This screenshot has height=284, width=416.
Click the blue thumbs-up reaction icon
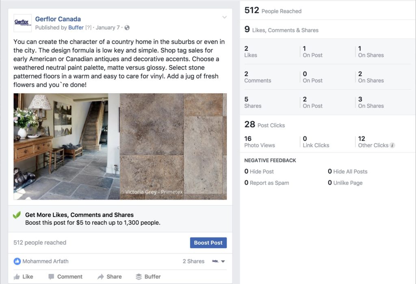tap(17, 261)
